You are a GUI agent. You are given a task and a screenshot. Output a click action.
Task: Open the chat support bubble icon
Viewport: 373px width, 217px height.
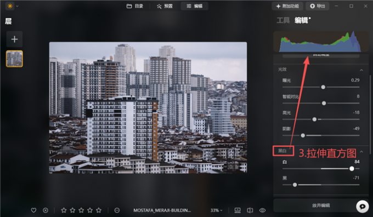pyautogui.click(x=362, y=206)
